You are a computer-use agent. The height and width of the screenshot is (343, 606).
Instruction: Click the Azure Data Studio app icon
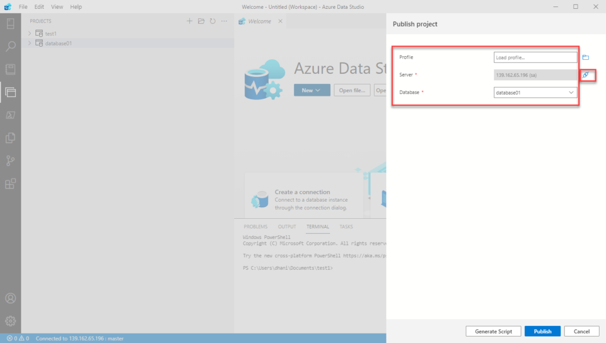(8, 7)
